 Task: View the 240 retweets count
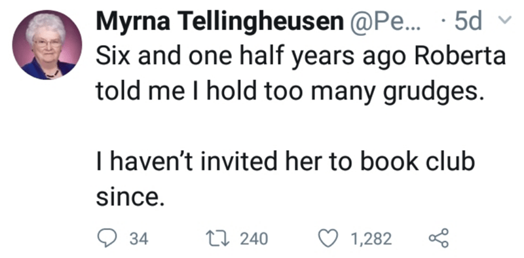[254, 239]
